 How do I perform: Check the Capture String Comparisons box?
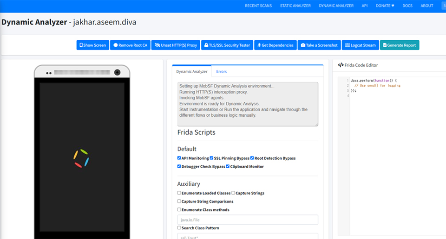tap(179, 201)
